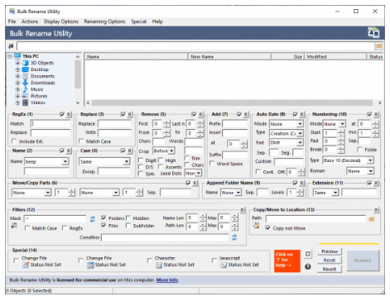
Task: Click the R reset icon for Move/Copy Parts (6)
Action: (x=195, y=183)
